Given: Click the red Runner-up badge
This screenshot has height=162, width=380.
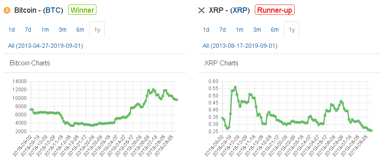Looking at the screenshot, I should 275,10.
